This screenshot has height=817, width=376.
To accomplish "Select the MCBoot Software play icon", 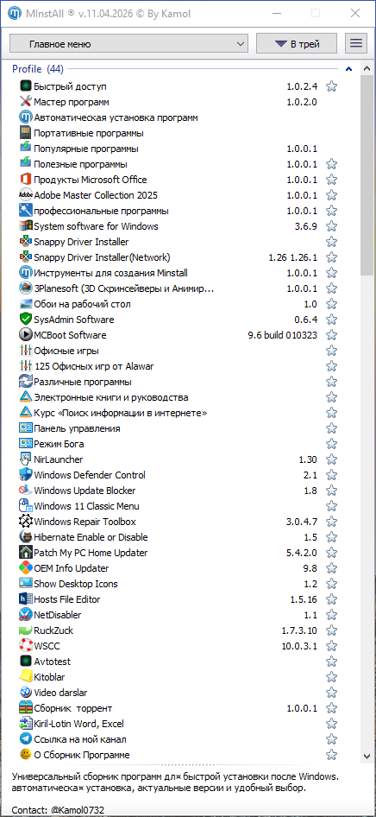I will tap(26, 335).
